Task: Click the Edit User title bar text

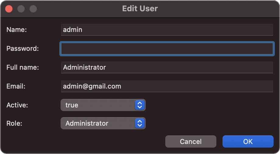Action: click(x=140, y=9)
